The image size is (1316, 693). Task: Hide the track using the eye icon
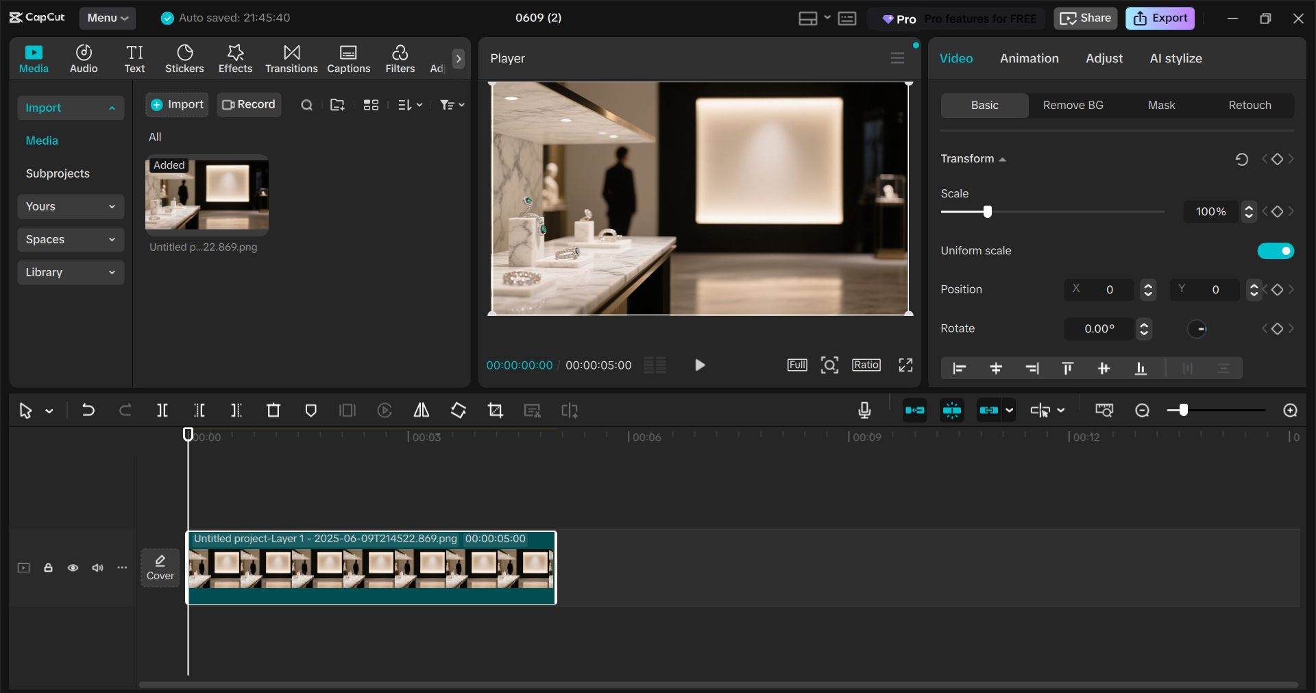[x=73, y=568]
